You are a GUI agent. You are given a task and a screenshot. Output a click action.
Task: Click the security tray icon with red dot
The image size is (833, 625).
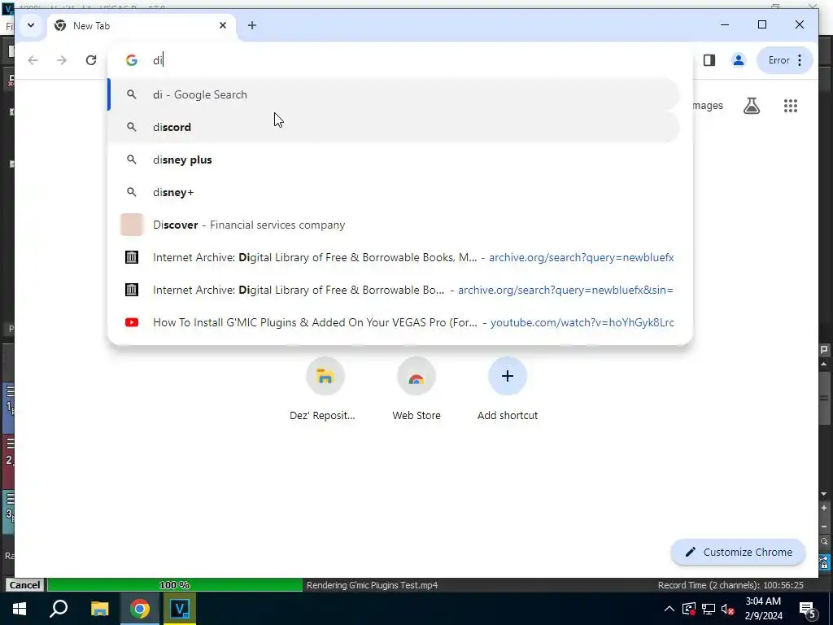688,609
